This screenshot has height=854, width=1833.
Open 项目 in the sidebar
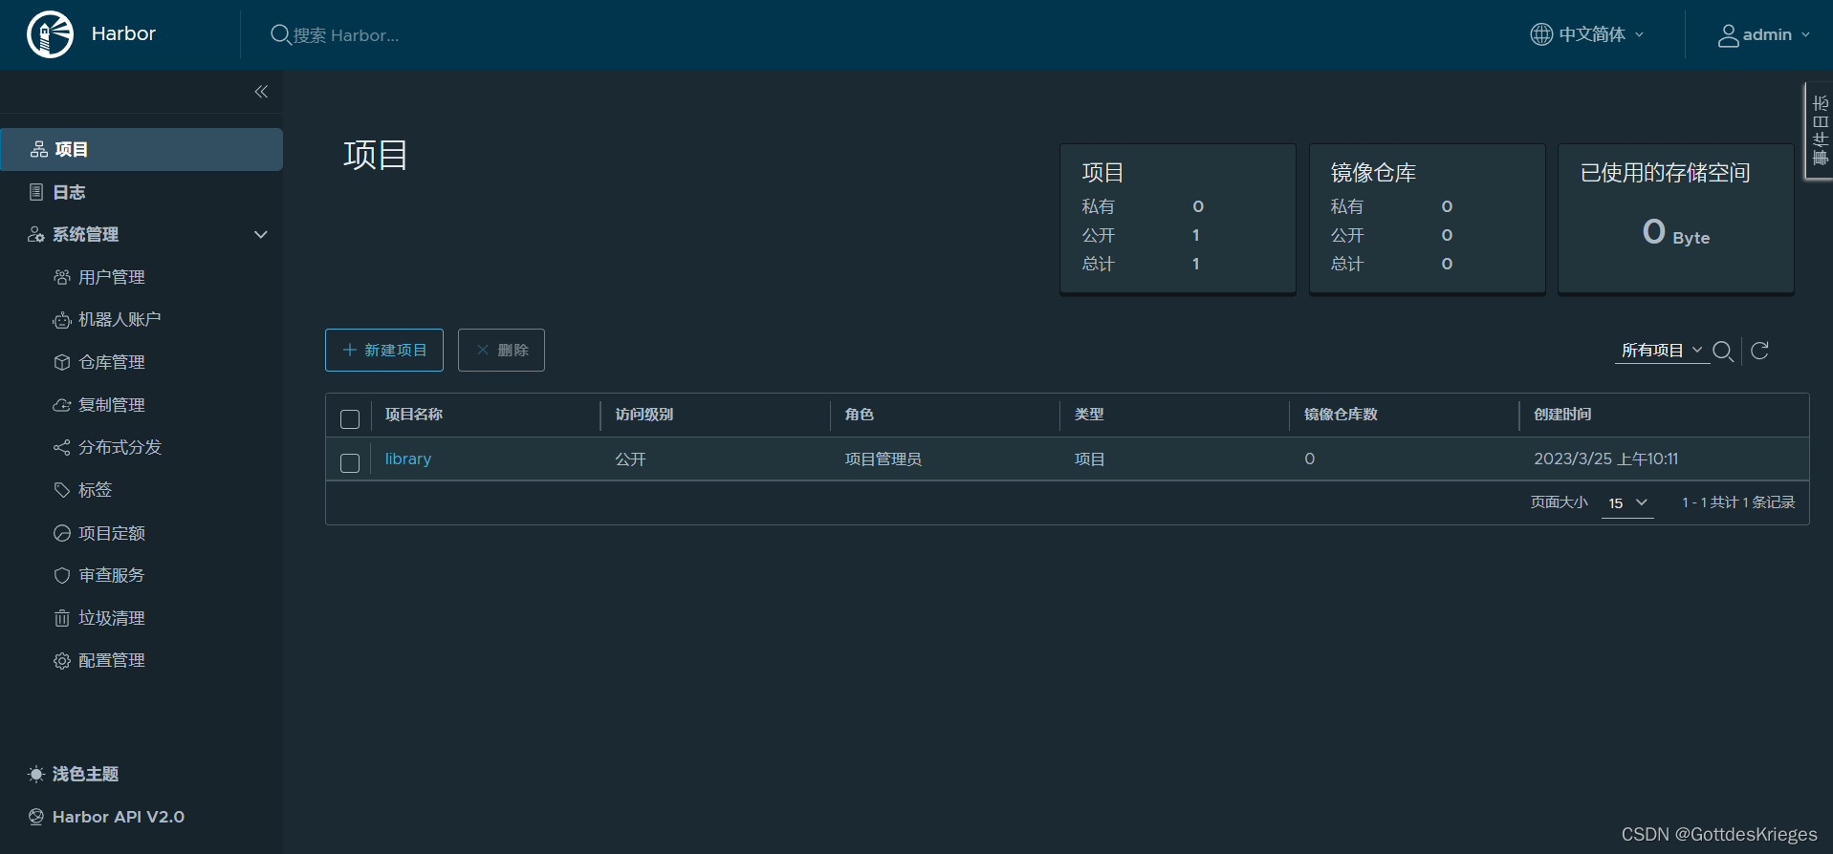[142, 149]
